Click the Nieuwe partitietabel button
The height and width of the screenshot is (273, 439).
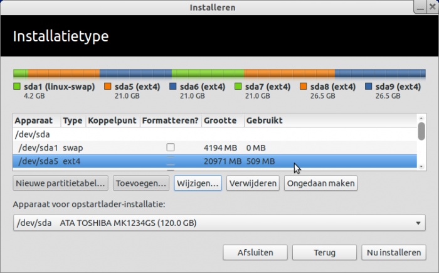pyautogui.click(x=60, y=183)
